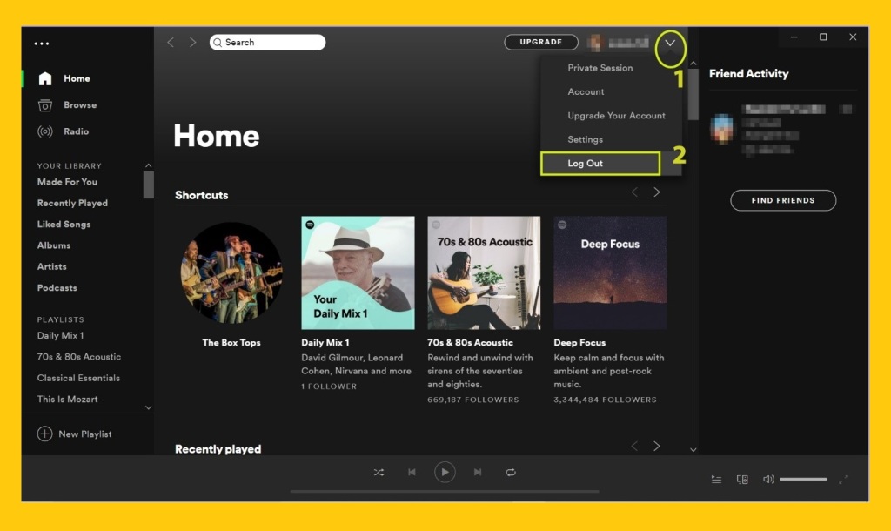This screenshot has width=891, height=531.
Task: Click the sidebar library scrollbar thumb
Action: coord(148,185)
